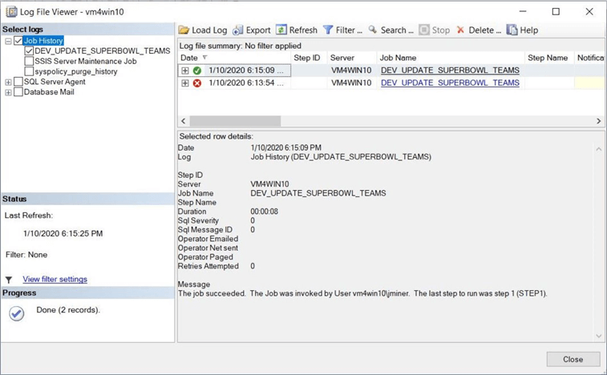Expand the SQL Server Agent node
This screenshot has height=375, width=607.
pos(8,82)
